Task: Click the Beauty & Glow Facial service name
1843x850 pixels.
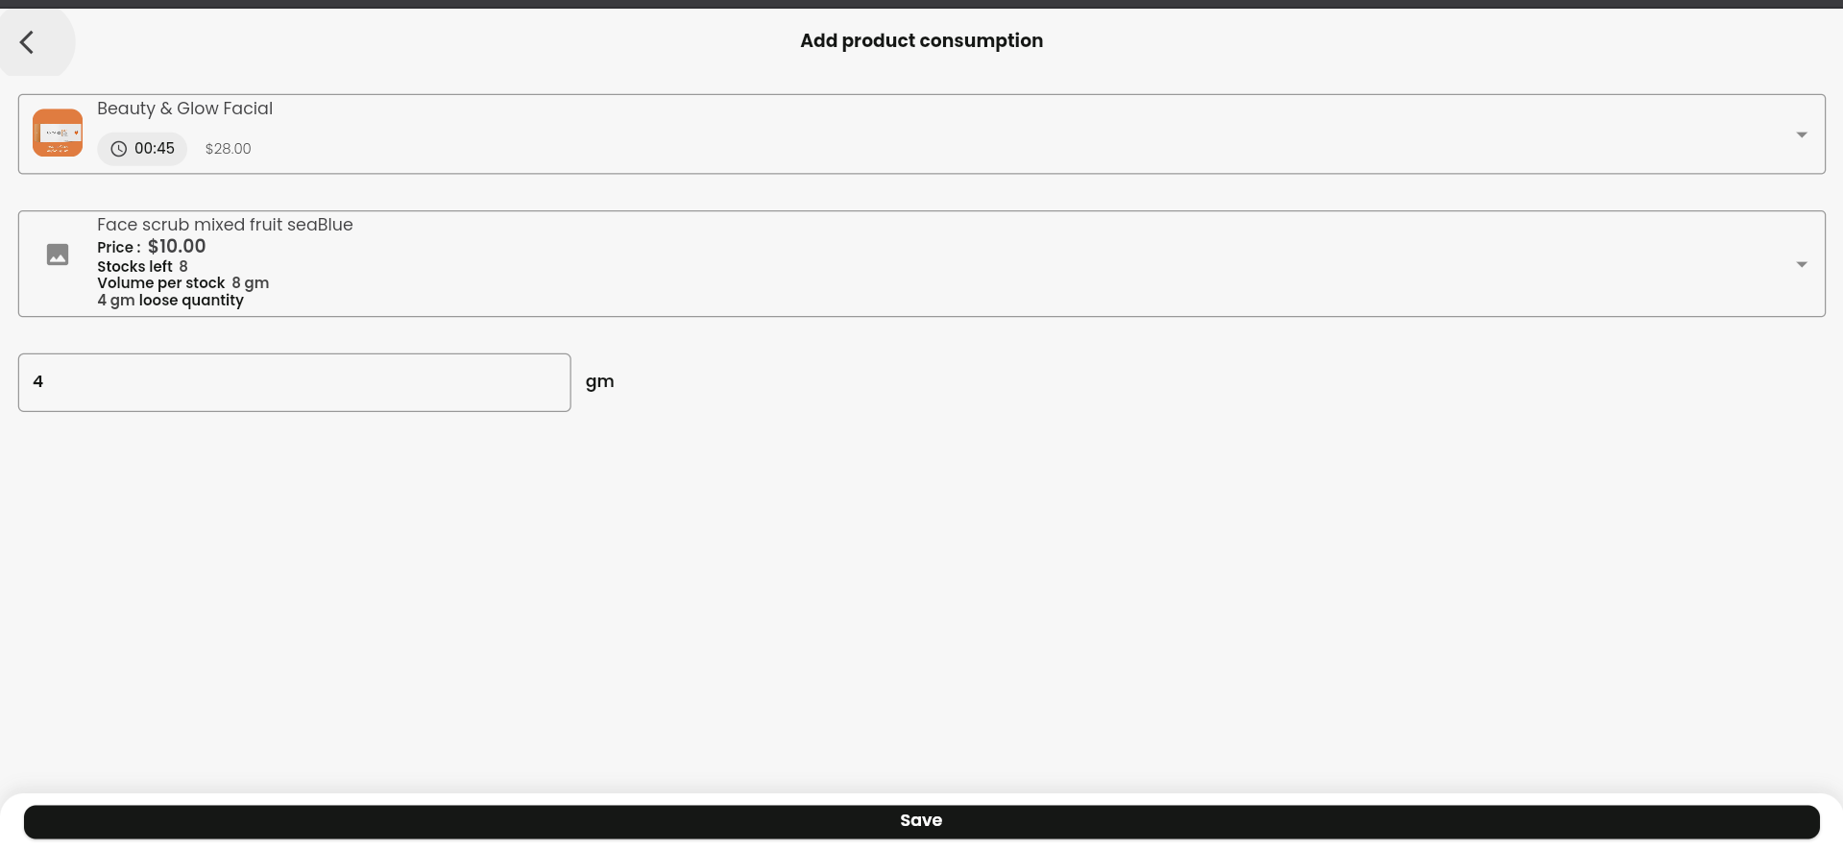Action: point(184,109)
